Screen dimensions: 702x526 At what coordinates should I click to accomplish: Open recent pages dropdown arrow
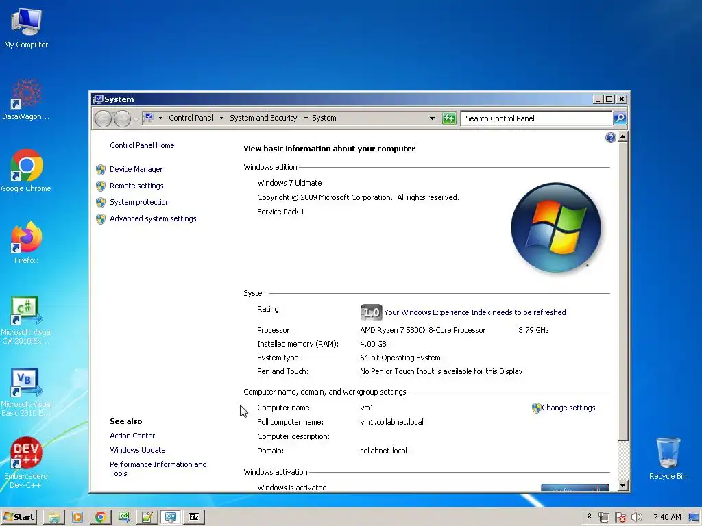coord(136,119)
